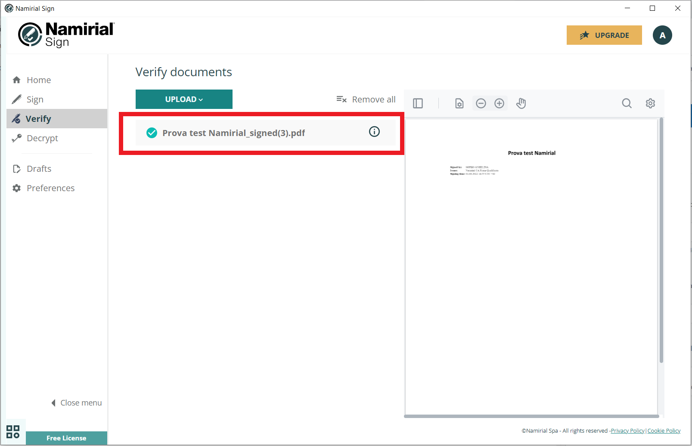
Task: Zoom in the PDF preview
Action: pos(499,103)
